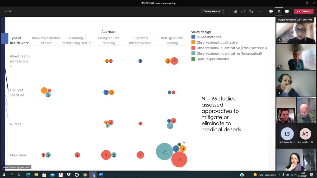Click the Support & Infrastructure column header
Image resolution: width=317 pixels, height=178 pixels.
pyautogui.click(x=140, y=40)
